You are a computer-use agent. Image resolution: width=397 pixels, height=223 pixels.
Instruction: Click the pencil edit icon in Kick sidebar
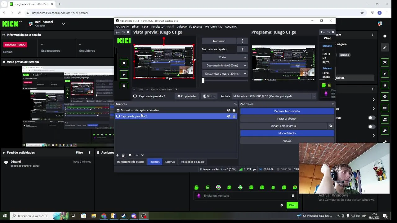pyautogui.click(x=385, y=47)
